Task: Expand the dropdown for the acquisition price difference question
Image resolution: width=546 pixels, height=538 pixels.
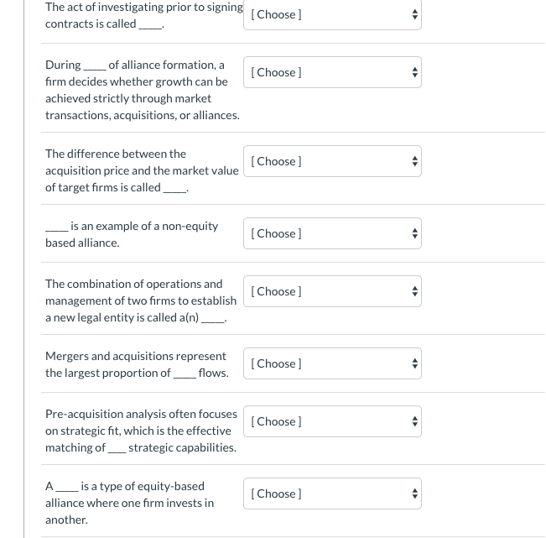Action: 332,161
